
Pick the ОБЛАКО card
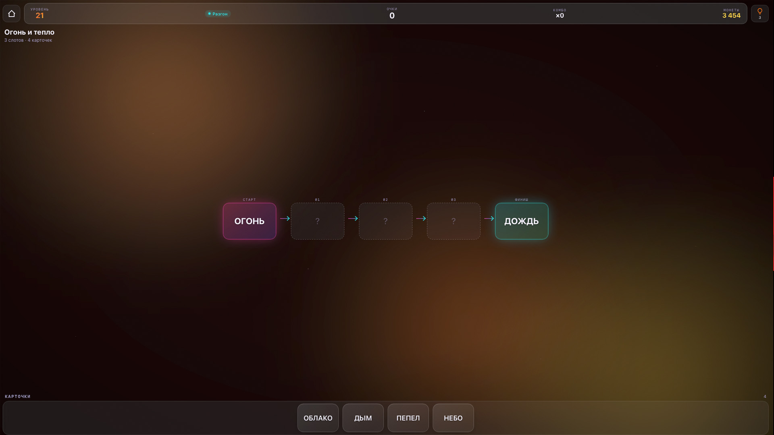click(318, 418)
